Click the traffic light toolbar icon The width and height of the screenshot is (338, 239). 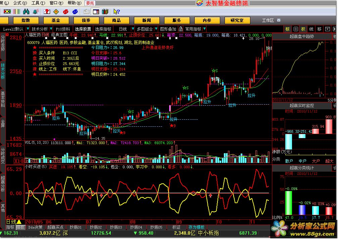[x=7, y=12]
